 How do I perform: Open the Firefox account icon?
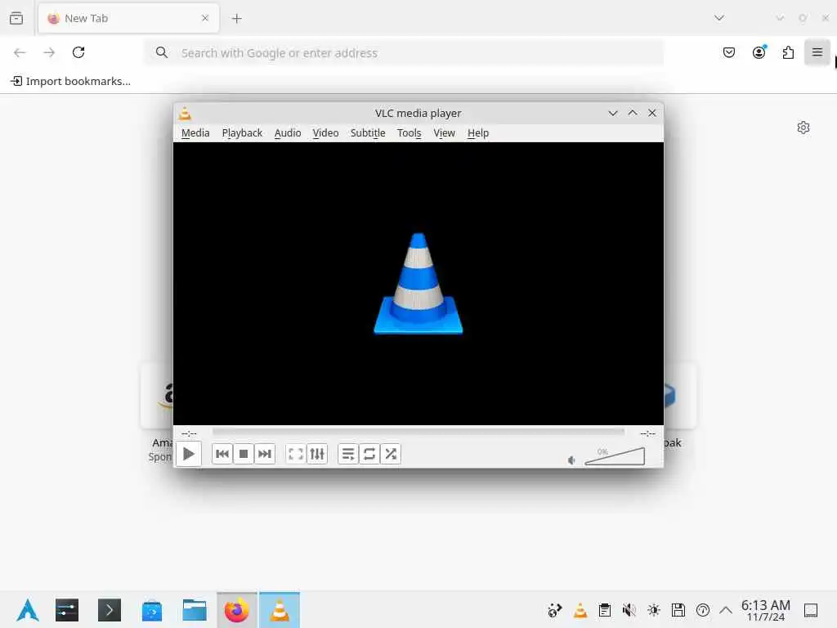[759, 52]
